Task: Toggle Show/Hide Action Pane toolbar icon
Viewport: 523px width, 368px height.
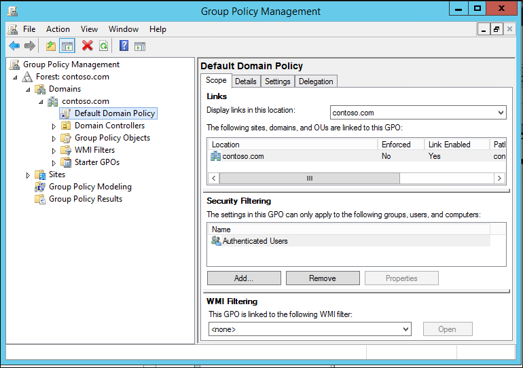Action: (140, 46)
